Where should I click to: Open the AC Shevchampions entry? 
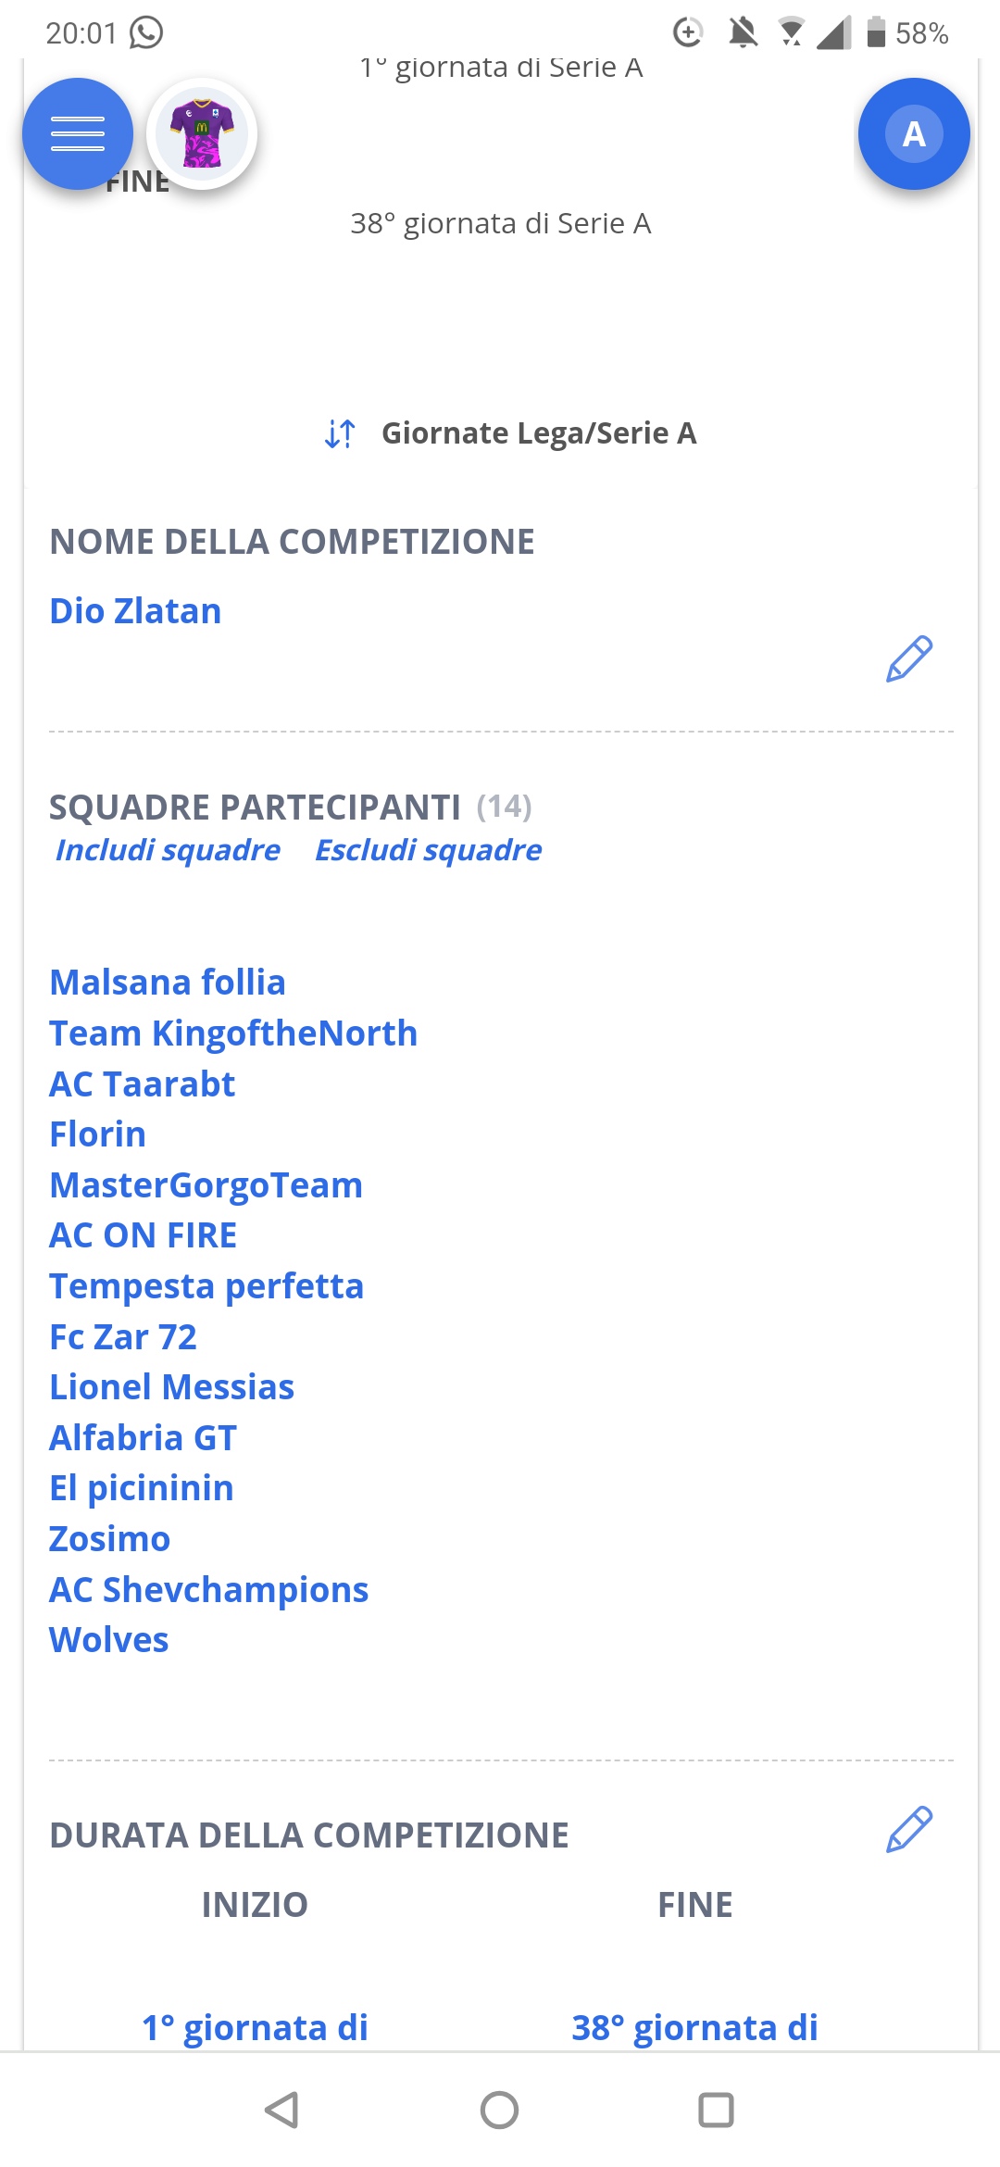point(209,1590)
